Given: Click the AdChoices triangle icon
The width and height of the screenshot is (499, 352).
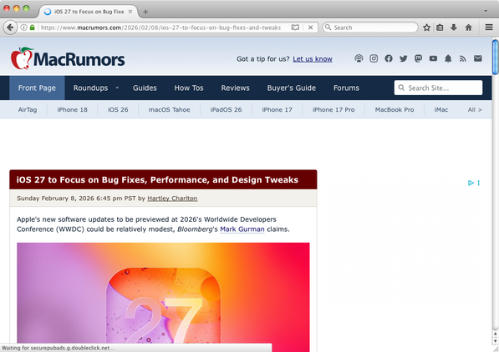Looking at the screenshot, I should (471, 183).
